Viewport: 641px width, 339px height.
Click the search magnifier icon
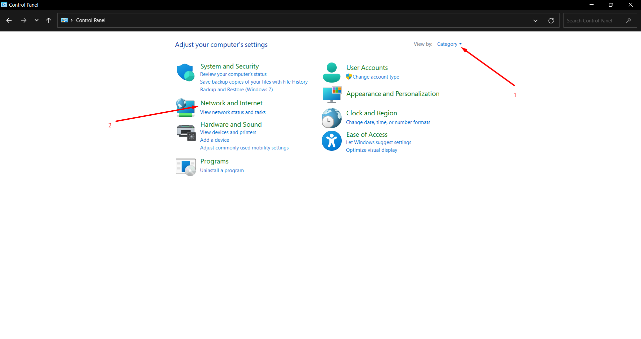click(628, 20)
